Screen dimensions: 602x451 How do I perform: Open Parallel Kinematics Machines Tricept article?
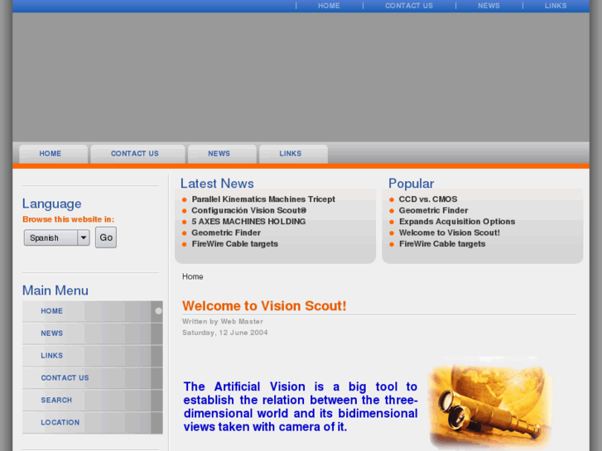(x=263, y=199)
